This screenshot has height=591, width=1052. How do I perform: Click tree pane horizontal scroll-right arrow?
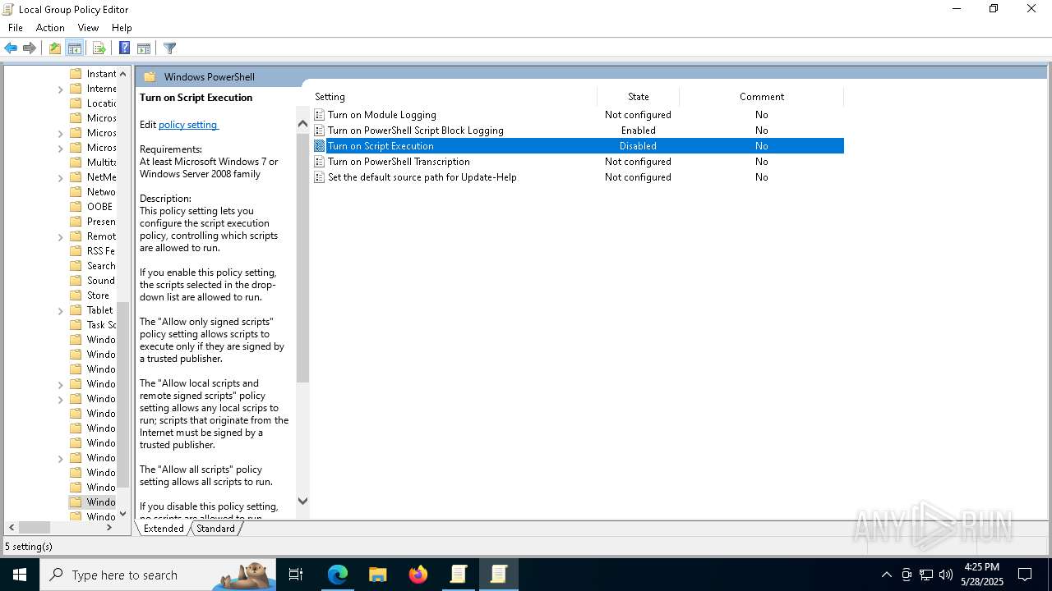pos(109,528)
